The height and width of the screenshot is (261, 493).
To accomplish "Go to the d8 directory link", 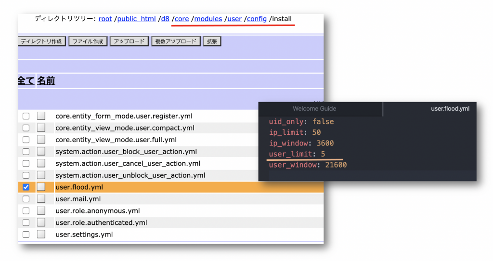I will 165,19.
